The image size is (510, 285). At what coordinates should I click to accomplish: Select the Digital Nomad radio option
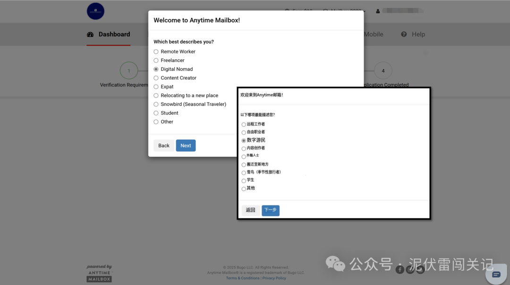click(x=156, y=69)
